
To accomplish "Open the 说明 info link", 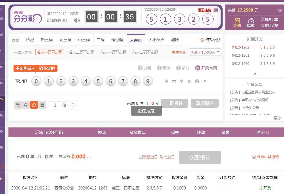I will [144, 68].
